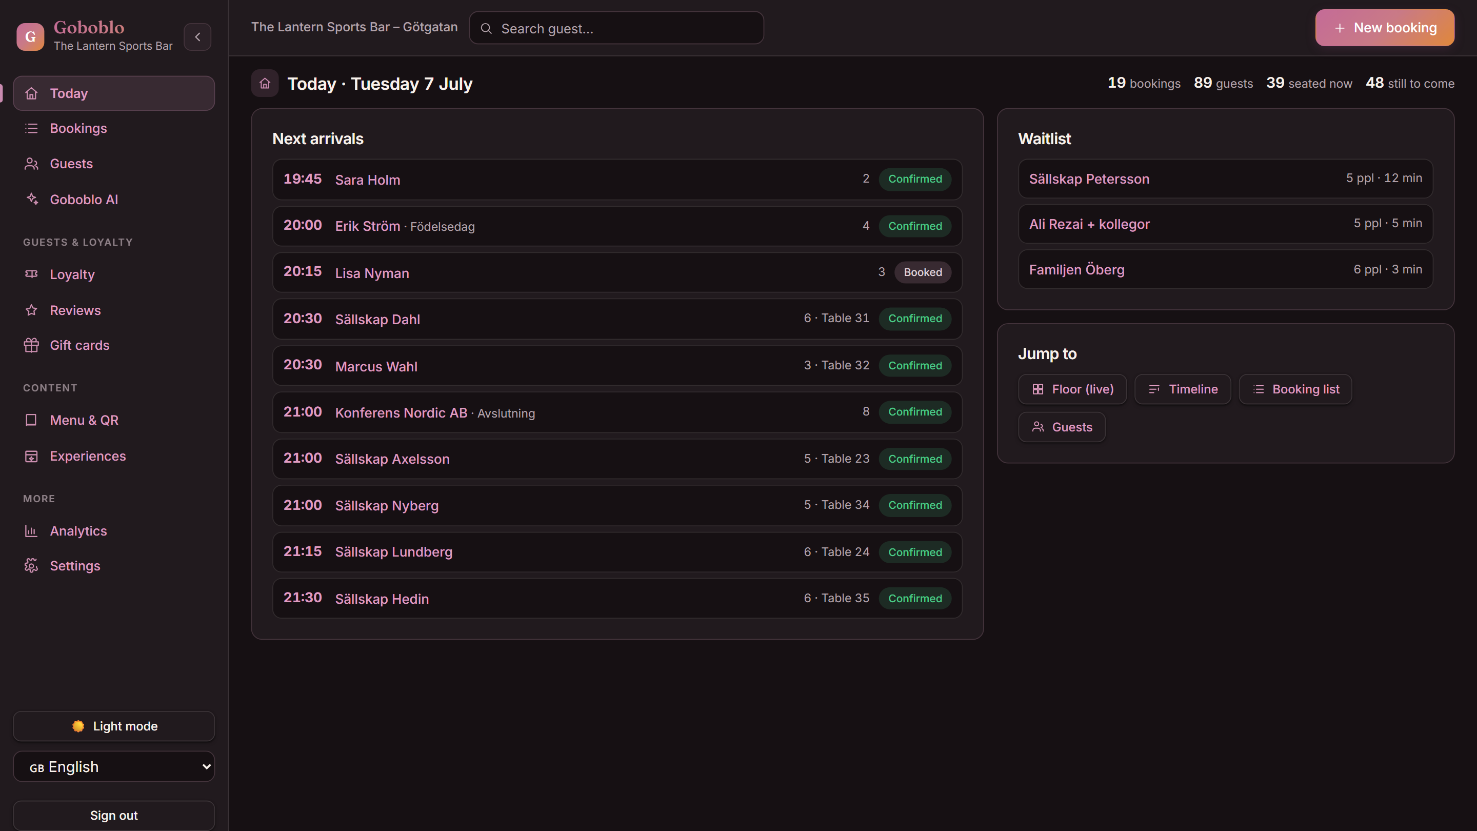Jump to Booking list
The image size is (1477, 831).
(1295, 389)
